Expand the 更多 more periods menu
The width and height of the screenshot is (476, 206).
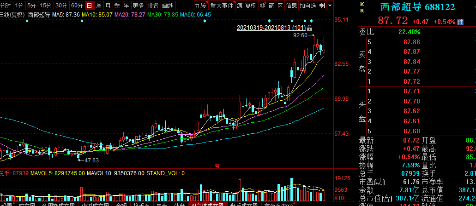point(138,6)
